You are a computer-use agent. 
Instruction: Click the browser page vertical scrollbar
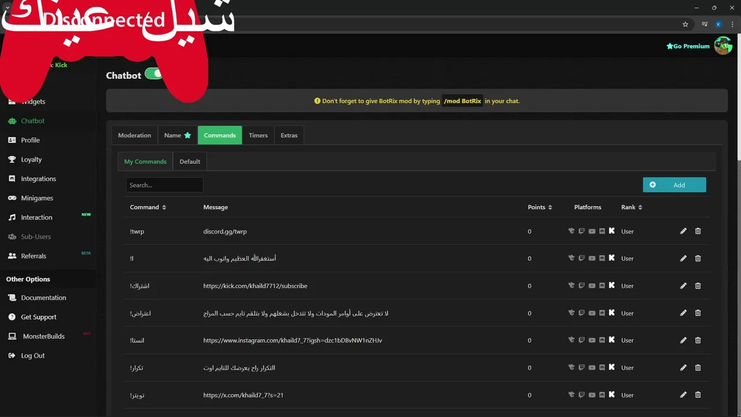coord(738,98)
